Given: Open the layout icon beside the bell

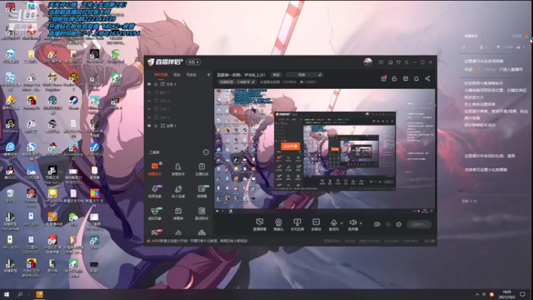Looking at the screenshot, I should (406, 79).
